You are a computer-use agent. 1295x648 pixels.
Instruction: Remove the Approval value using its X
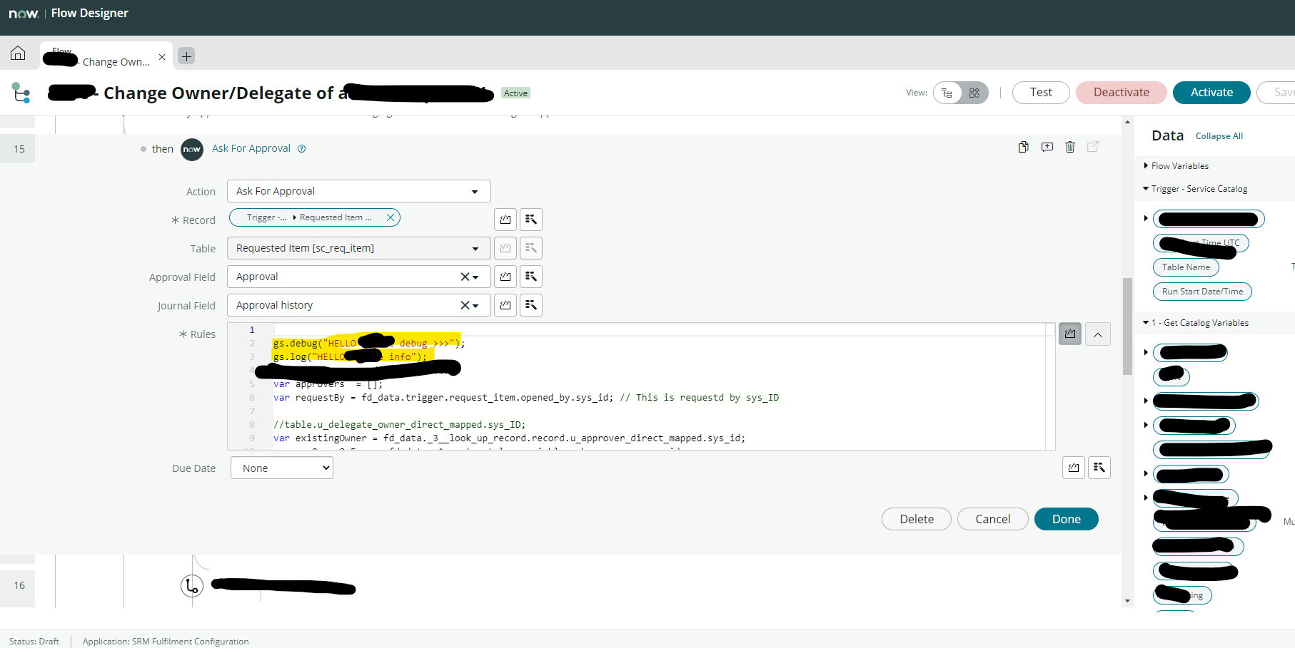click(x=463, y=277)
